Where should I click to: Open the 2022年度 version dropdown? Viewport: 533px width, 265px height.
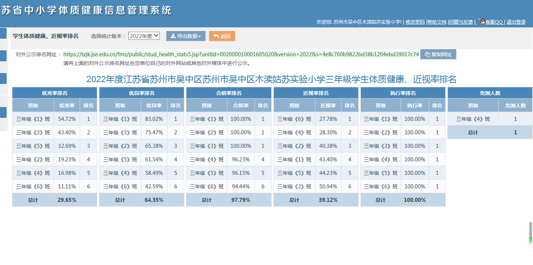click(144, 36)
